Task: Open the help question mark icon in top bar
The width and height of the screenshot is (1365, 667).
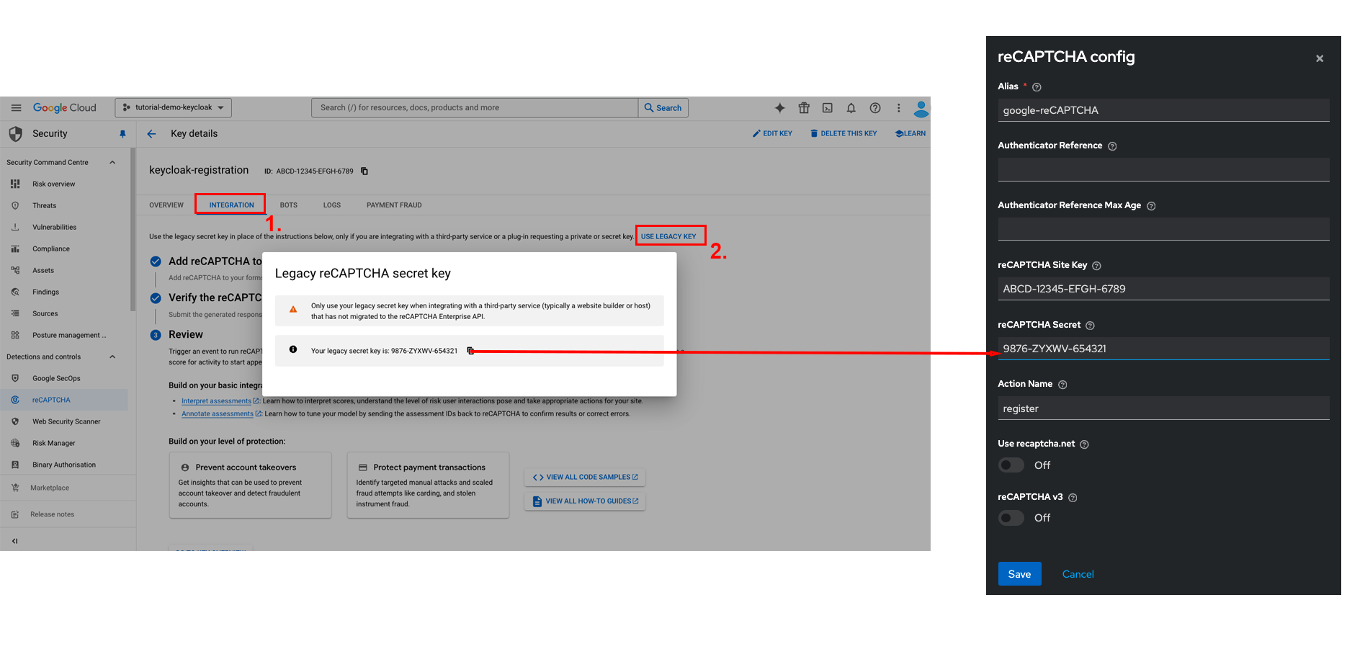Action: 875,108
